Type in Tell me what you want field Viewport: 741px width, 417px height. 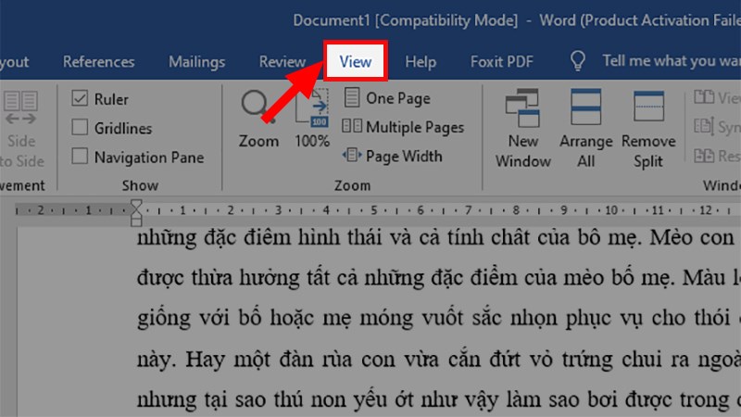[669, 62]
